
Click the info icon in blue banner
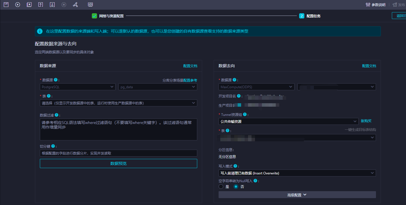click(x=40, y=31)
